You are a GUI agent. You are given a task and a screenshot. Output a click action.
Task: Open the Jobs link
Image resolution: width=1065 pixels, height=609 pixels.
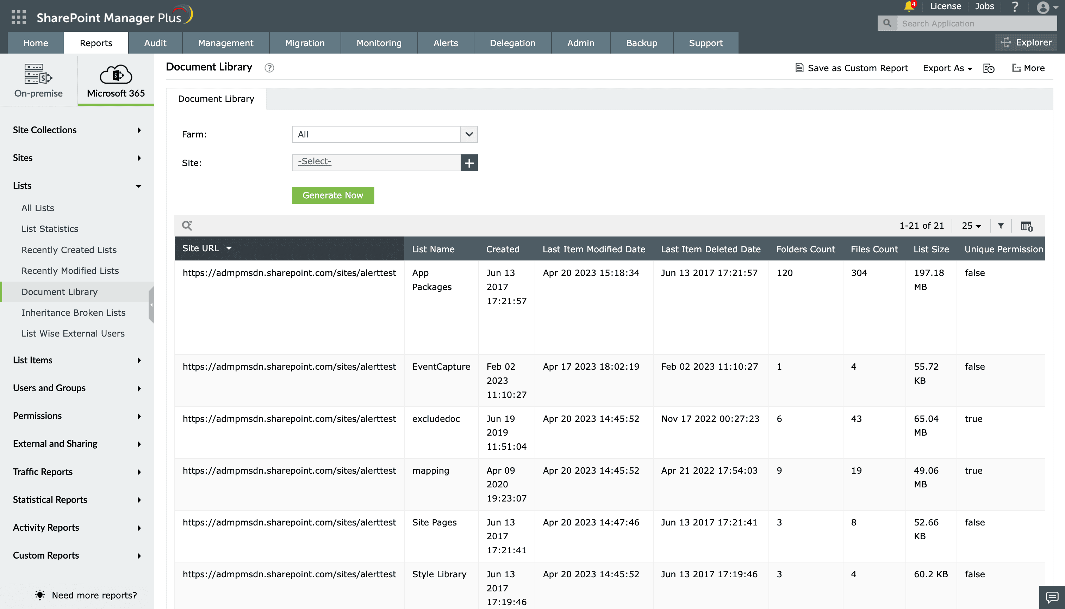tap(984, 6)
